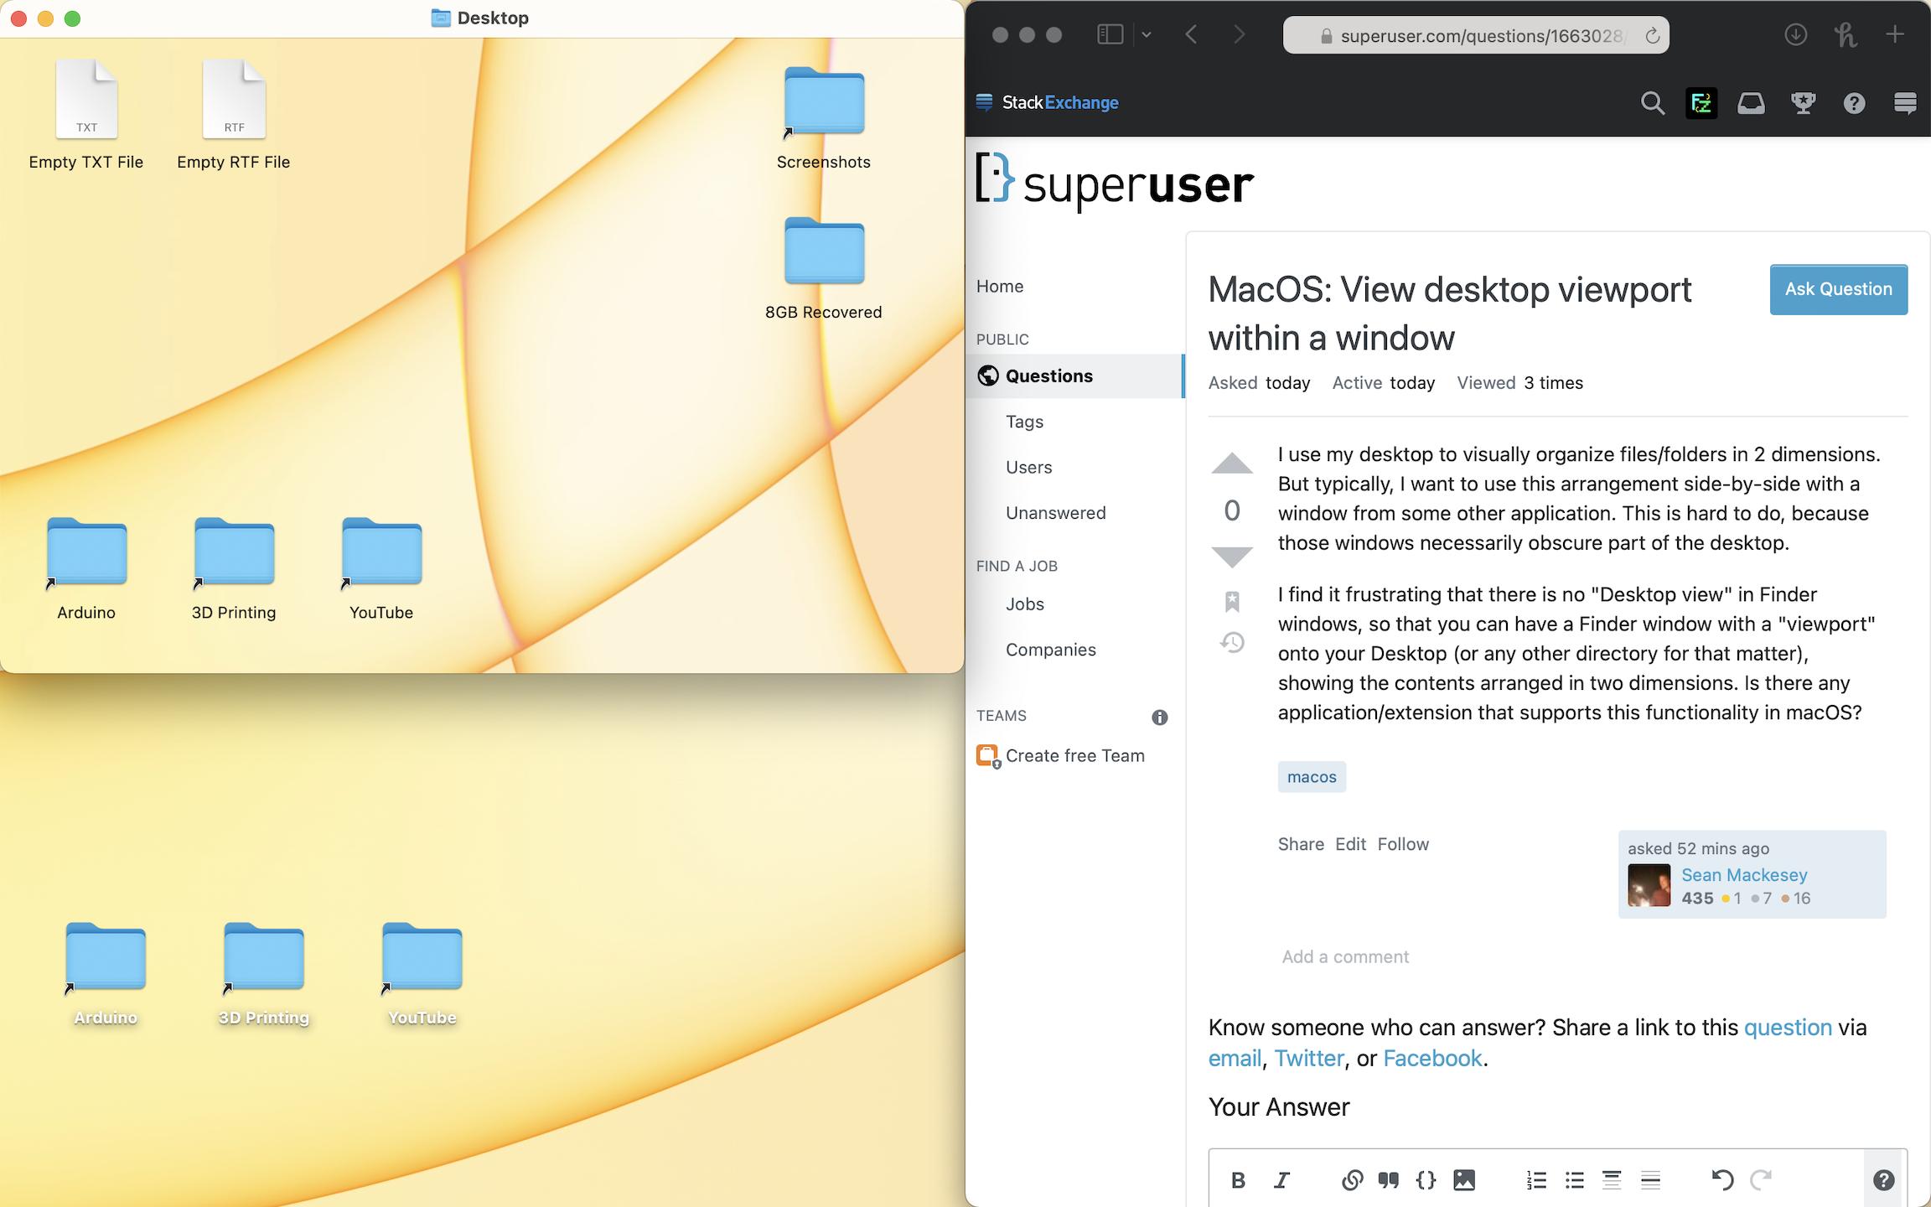Upvote the question
This screenshot has height=1207, width=1931.
coord(1231,464)
